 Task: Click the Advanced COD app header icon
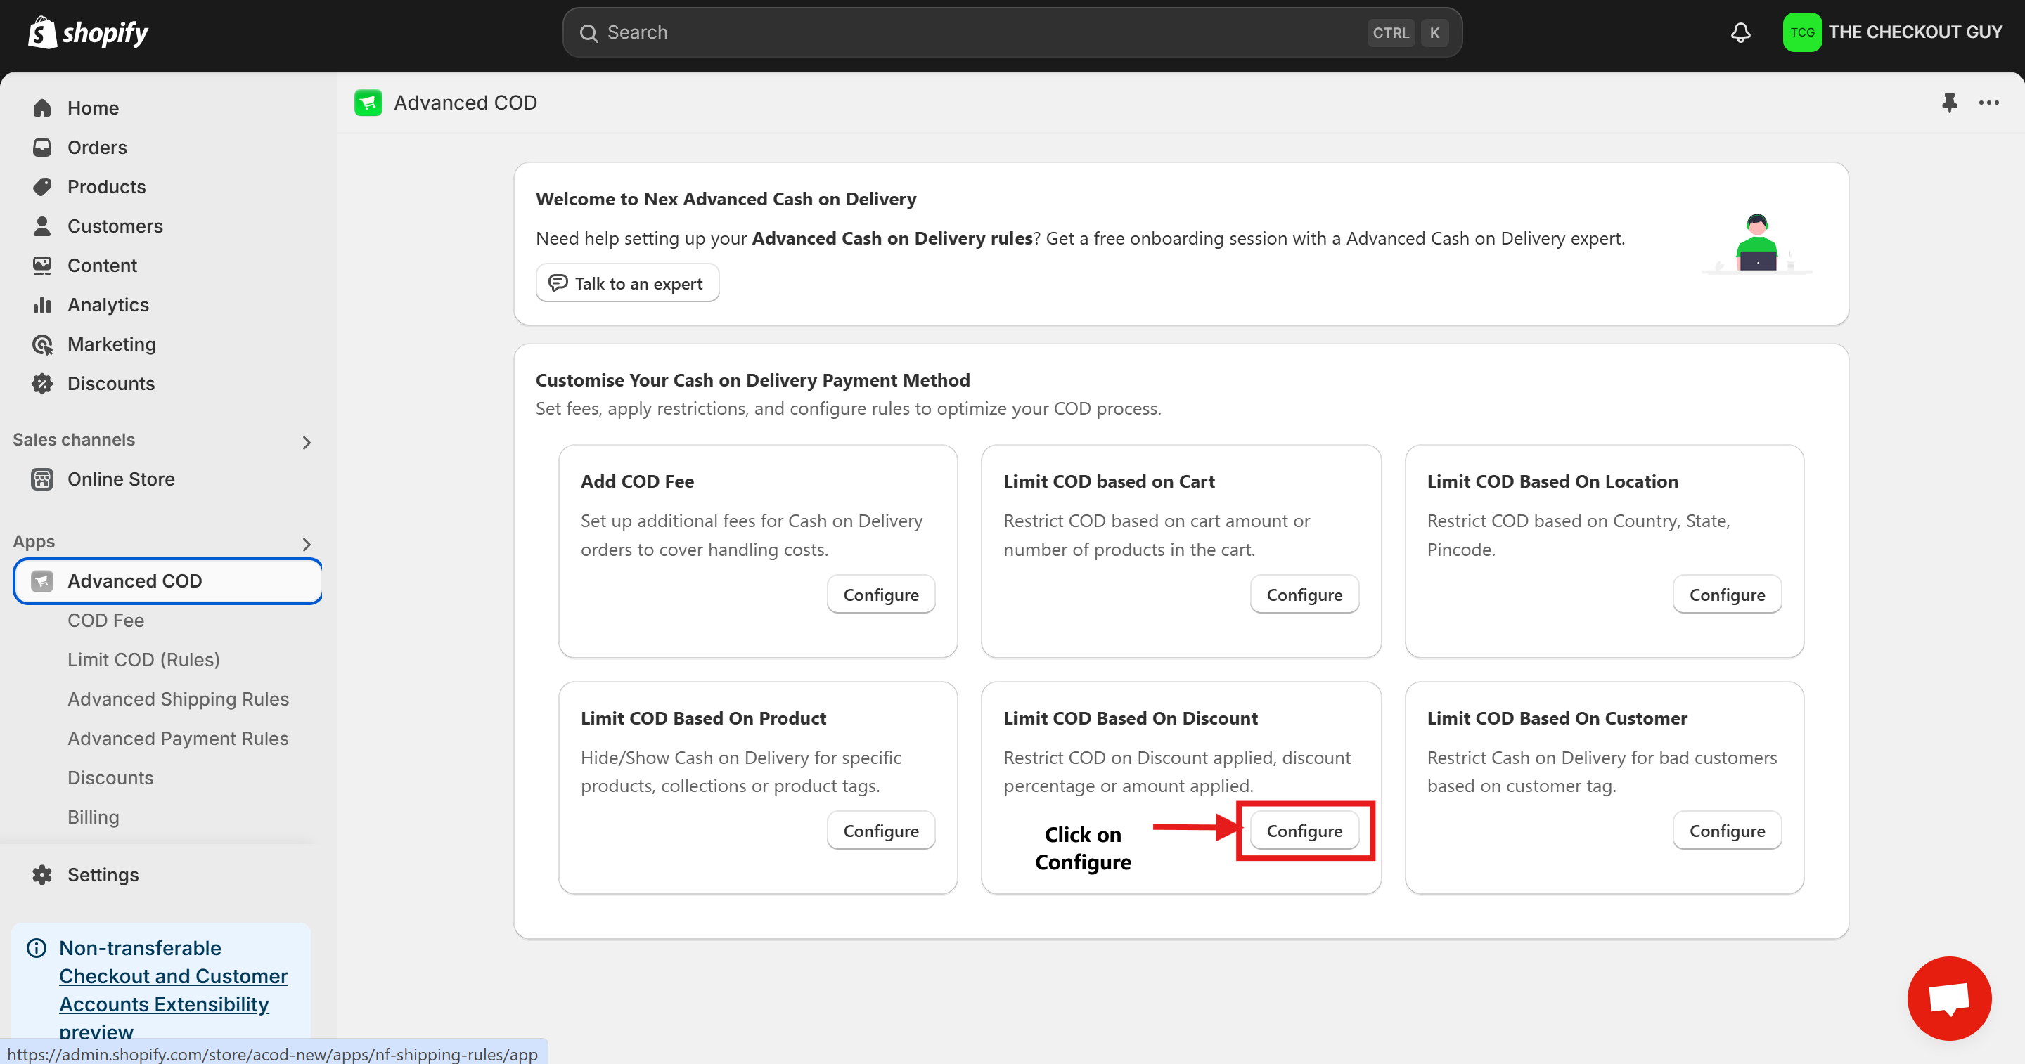(368, 103)
